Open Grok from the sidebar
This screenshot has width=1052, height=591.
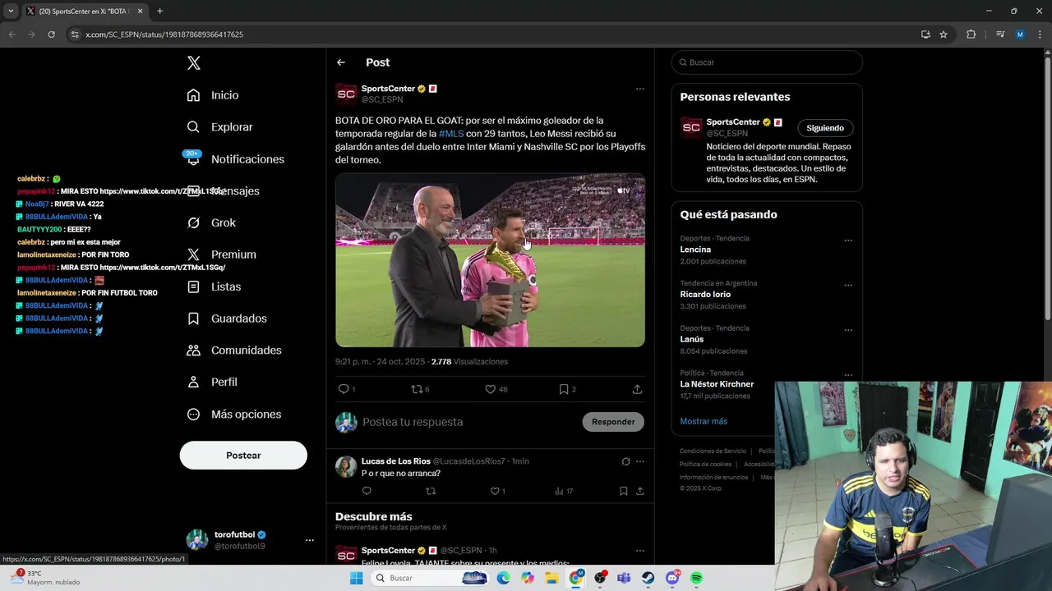211,222
